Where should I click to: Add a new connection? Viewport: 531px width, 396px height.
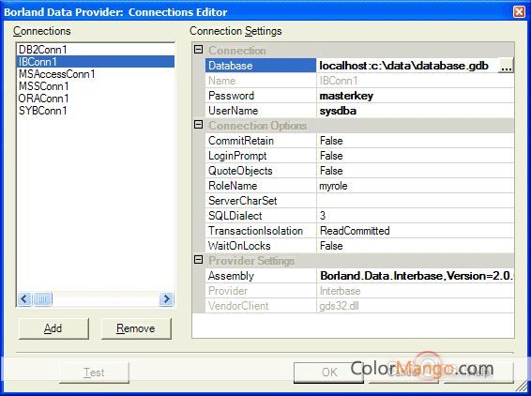pos(53,328)
